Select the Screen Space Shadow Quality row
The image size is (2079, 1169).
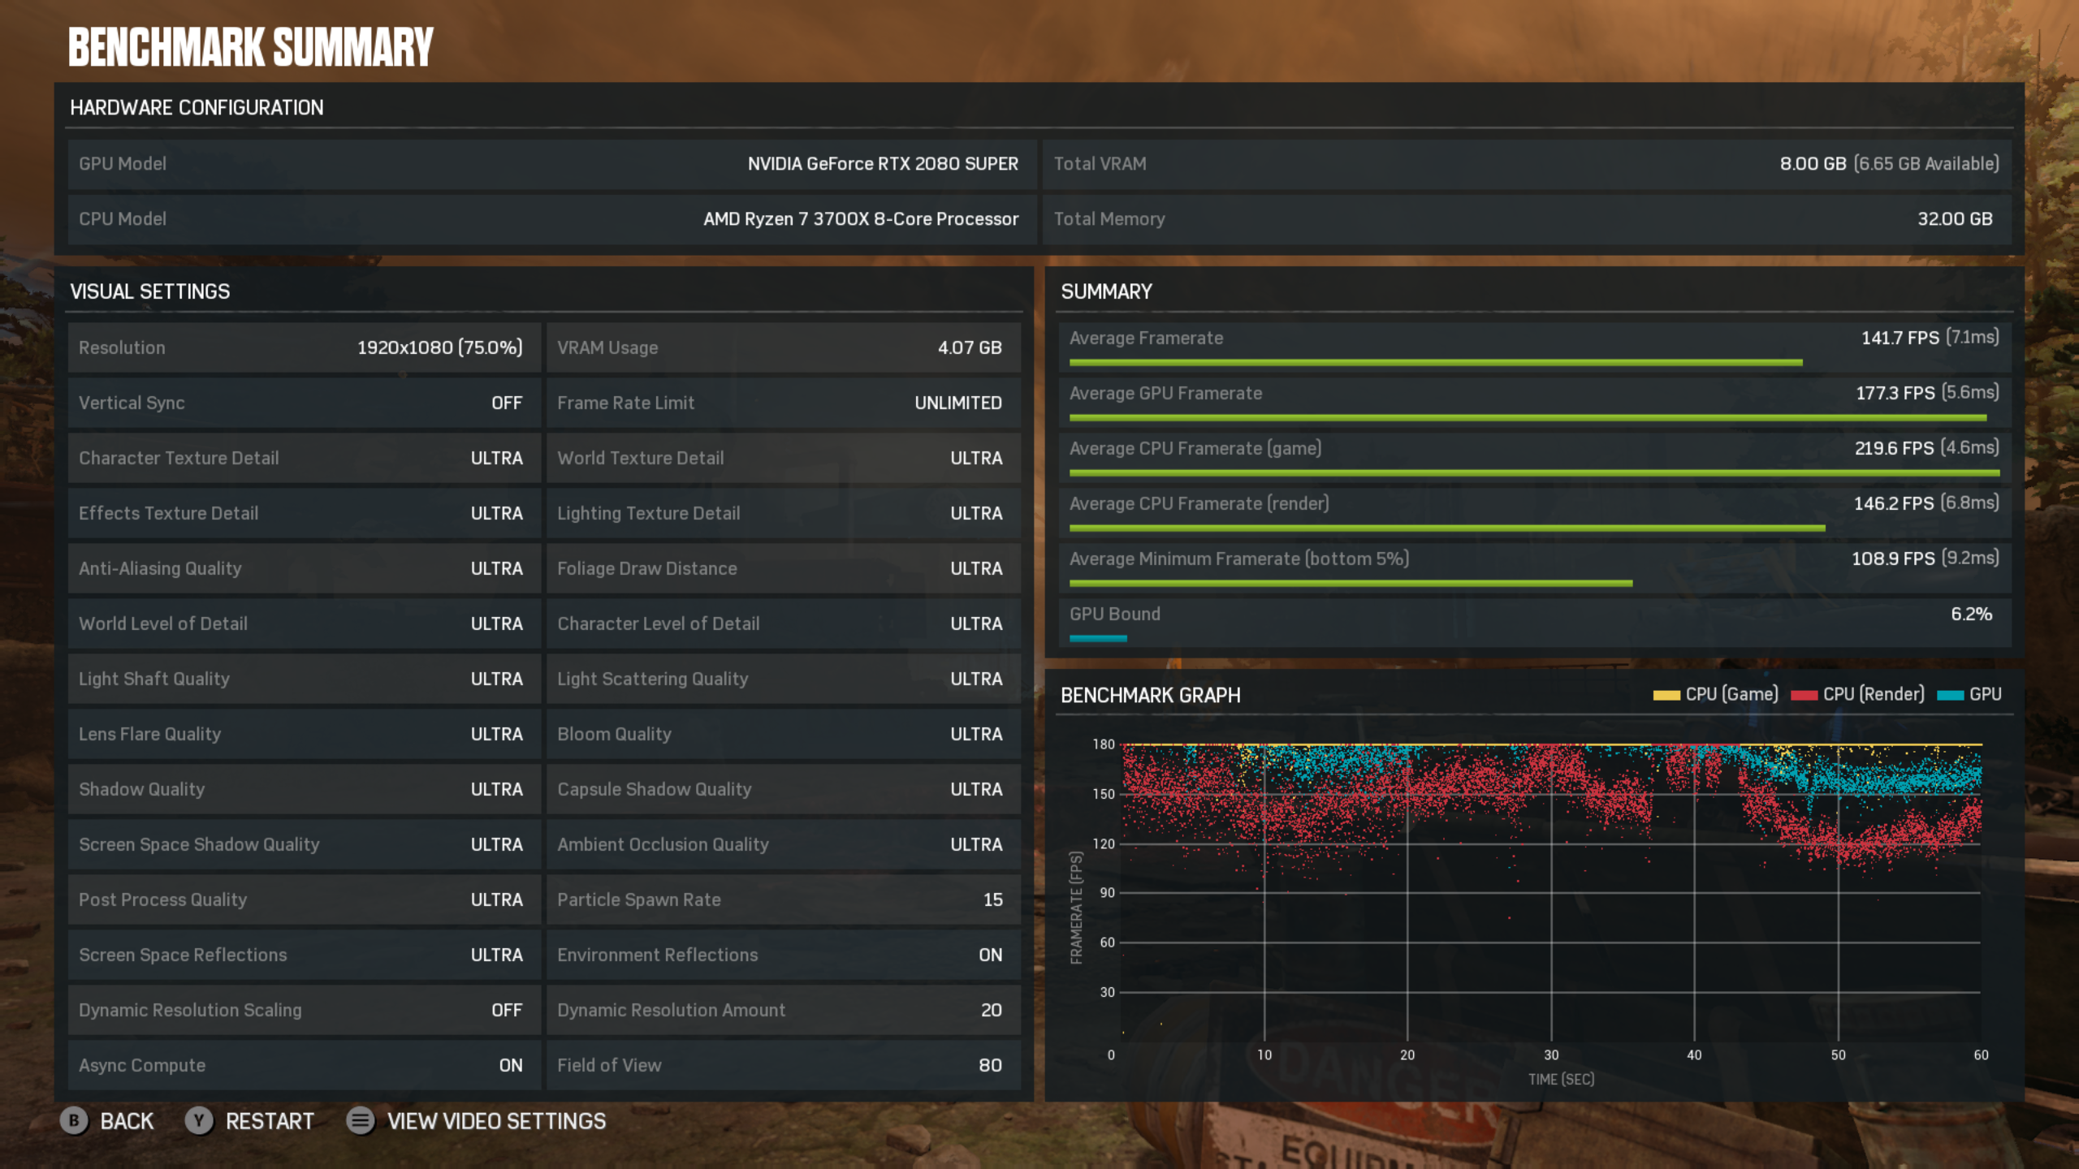(304, 844)
